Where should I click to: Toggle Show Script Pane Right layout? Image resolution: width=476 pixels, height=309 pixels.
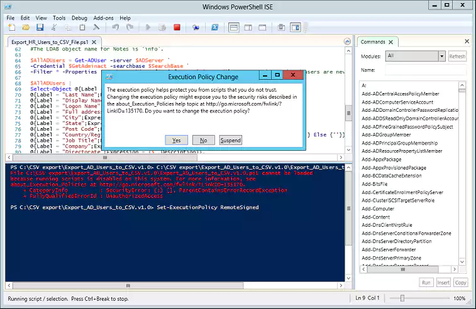(248, 28)
